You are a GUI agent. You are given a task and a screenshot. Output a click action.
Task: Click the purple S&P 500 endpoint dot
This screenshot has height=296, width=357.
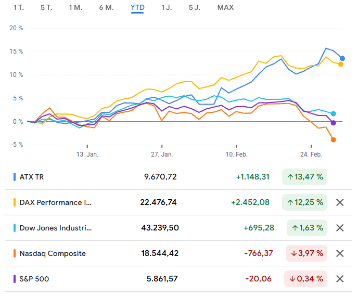(333, 123)
